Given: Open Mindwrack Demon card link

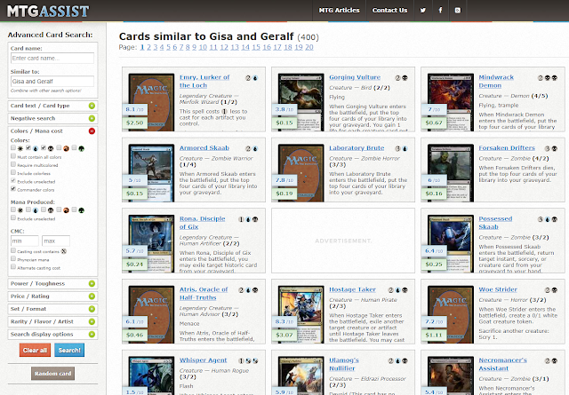Looking at the screenshot, I should 496,81.
